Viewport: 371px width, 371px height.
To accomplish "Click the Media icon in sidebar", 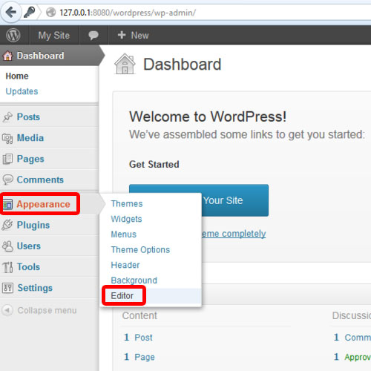I will pos(7,138).
